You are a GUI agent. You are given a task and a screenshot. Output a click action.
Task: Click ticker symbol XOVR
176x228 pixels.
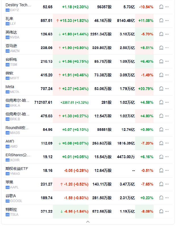pos(15,160)
